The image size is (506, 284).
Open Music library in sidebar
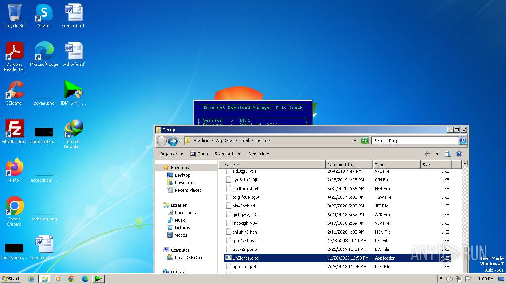tap(180, 220)
